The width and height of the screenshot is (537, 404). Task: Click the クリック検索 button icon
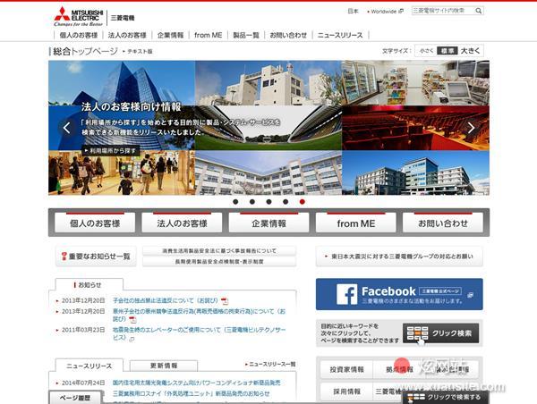coord(417,333)
